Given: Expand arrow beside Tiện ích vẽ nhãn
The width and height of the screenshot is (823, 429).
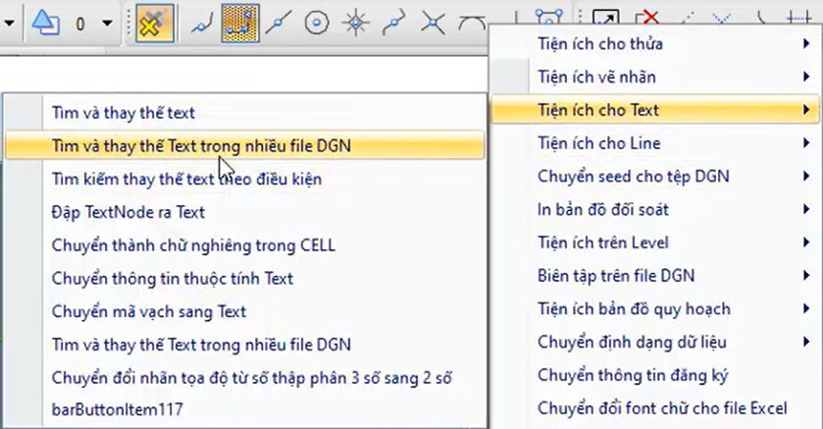Looking at the screenshot, I should tap(806, 77).
